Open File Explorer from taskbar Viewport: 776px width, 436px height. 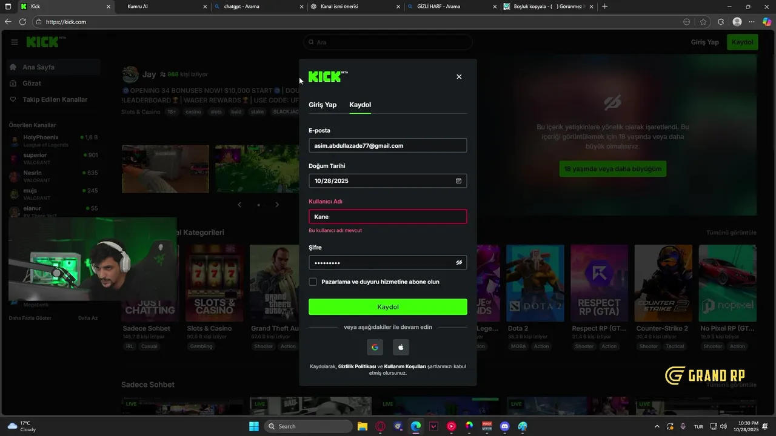(362, 426)
